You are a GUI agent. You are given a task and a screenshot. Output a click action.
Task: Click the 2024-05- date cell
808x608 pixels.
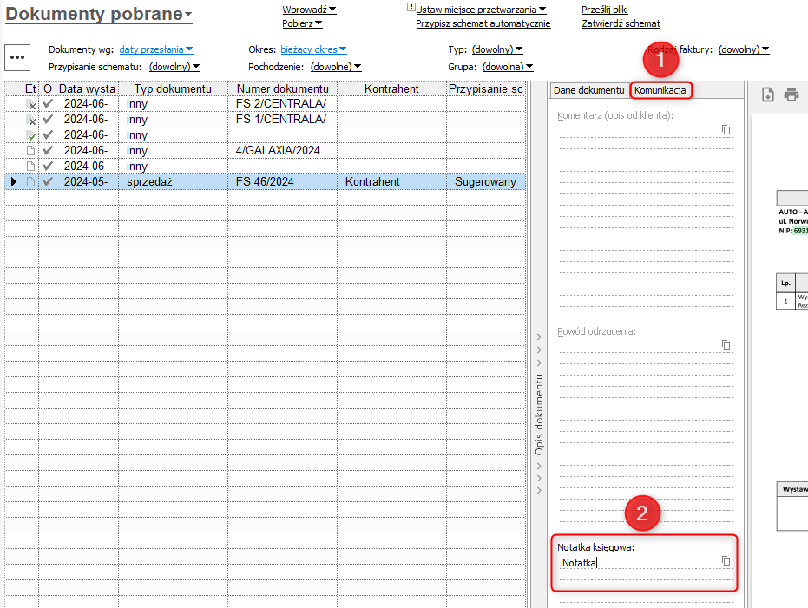(87, 182)
